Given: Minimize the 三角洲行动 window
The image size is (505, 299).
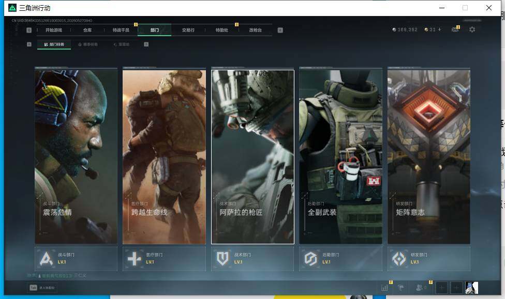Looking at the screenshot, I should pyautogui.click(x=442, y=8).
